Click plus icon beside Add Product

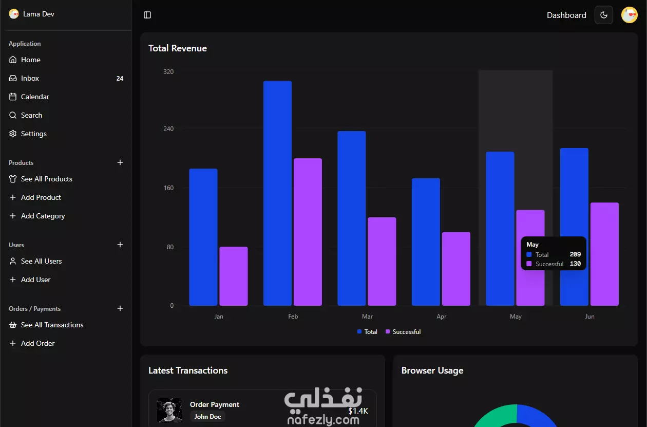point(13,197)
